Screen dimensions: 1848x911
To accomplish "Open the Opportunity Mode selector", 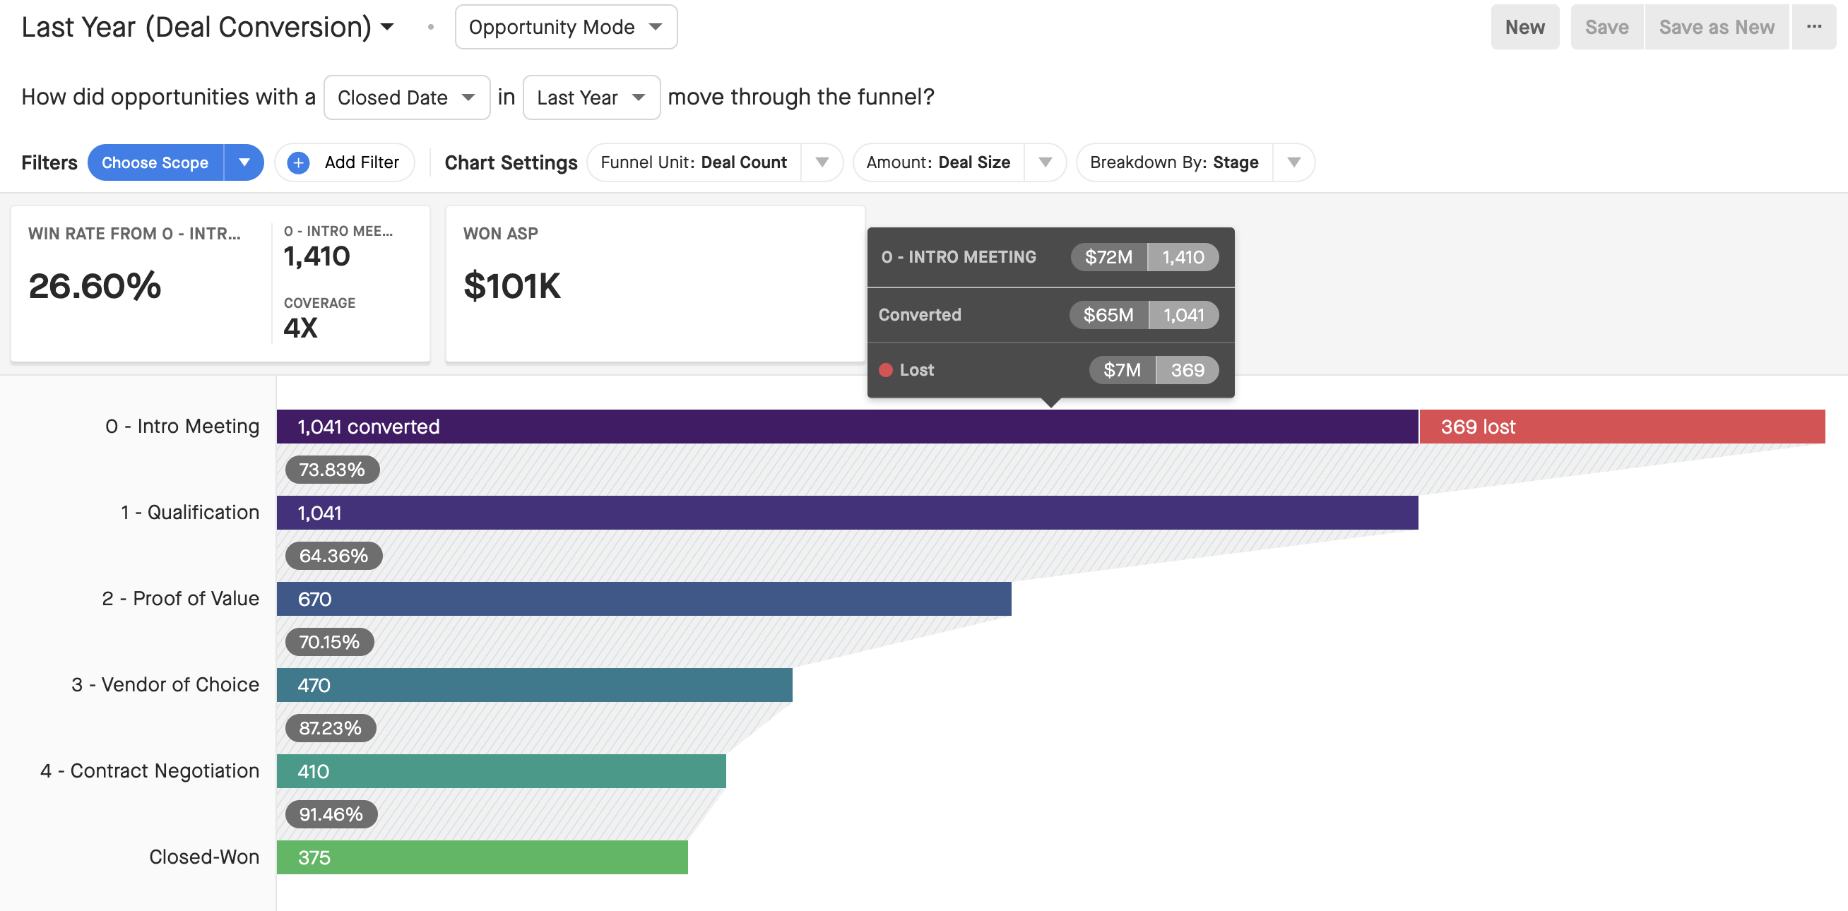I will [x=566, y=28].
